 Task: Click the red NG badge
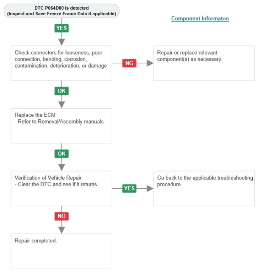pyautogui.click(x=129, y=63)
